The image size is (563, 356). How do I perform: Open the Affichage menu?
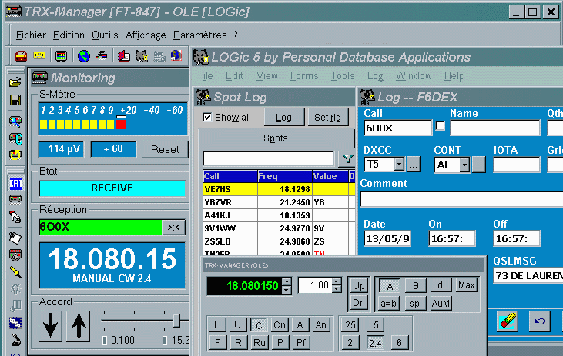(146, 35)
